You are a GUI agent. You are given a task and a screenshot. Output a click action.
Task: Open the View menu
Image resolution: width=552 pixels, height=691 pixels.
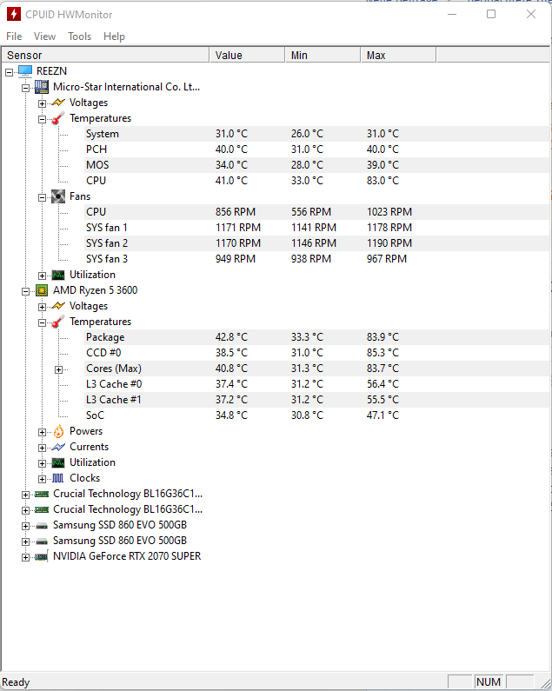tap(44, 37)
